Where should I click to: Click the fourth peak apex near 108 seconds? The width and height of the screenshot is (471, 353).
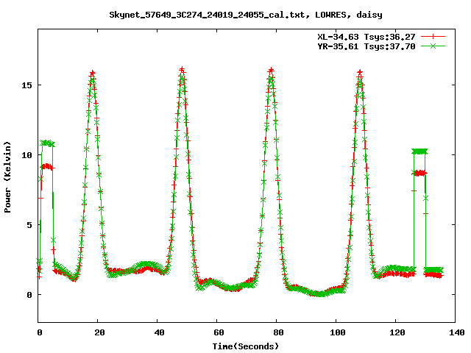tap(360, 73)
